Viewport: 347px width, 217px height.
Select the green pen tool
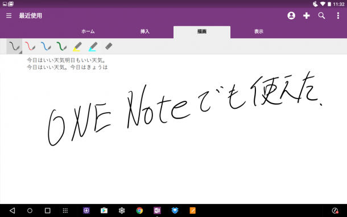coord(61,46)
